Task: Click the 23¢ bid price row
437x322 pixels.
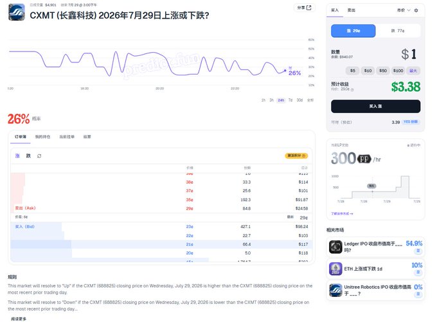Action: pos(161,227)
